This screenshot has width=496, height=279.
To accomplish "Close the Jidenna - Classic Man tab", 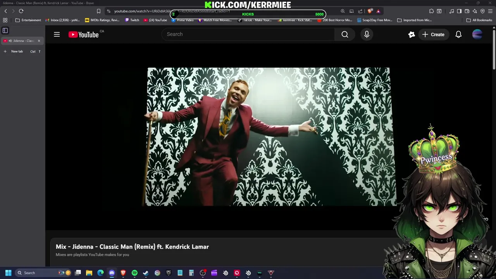I will pyautogui.click(x=39, y=41).
